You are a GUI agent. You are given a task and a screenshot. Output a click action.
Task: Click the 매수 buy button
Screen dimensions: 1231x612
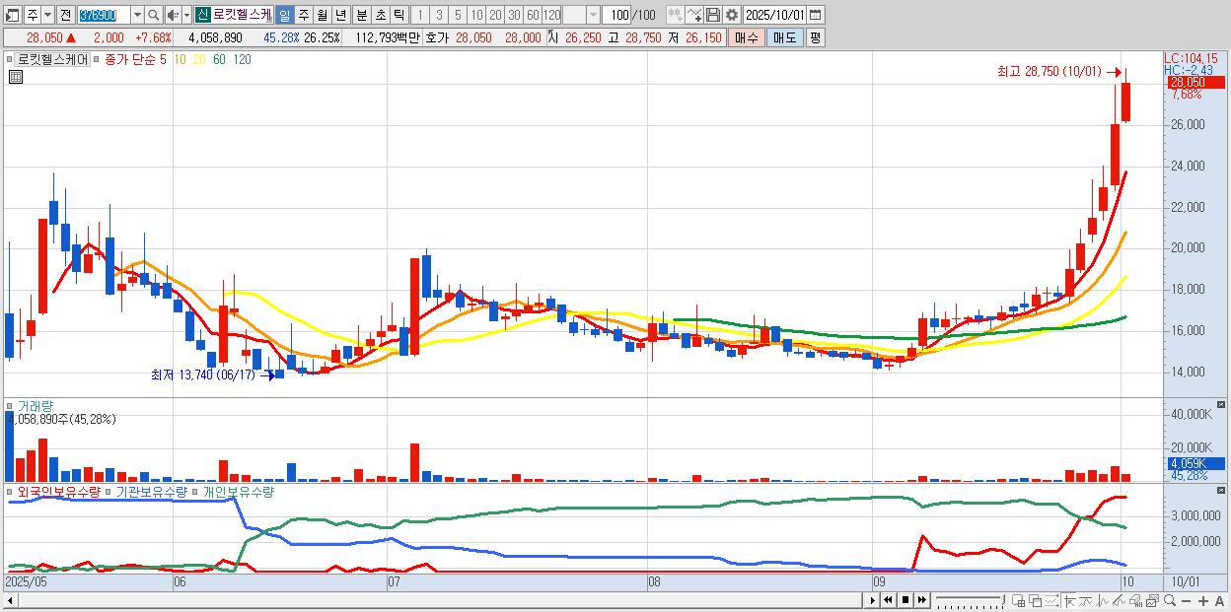point(747,37)
